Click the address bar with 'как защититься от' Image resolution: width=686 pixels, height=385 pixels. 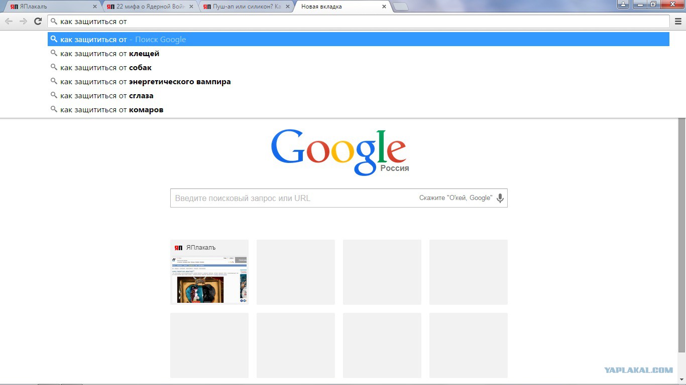tap(359, 22)
